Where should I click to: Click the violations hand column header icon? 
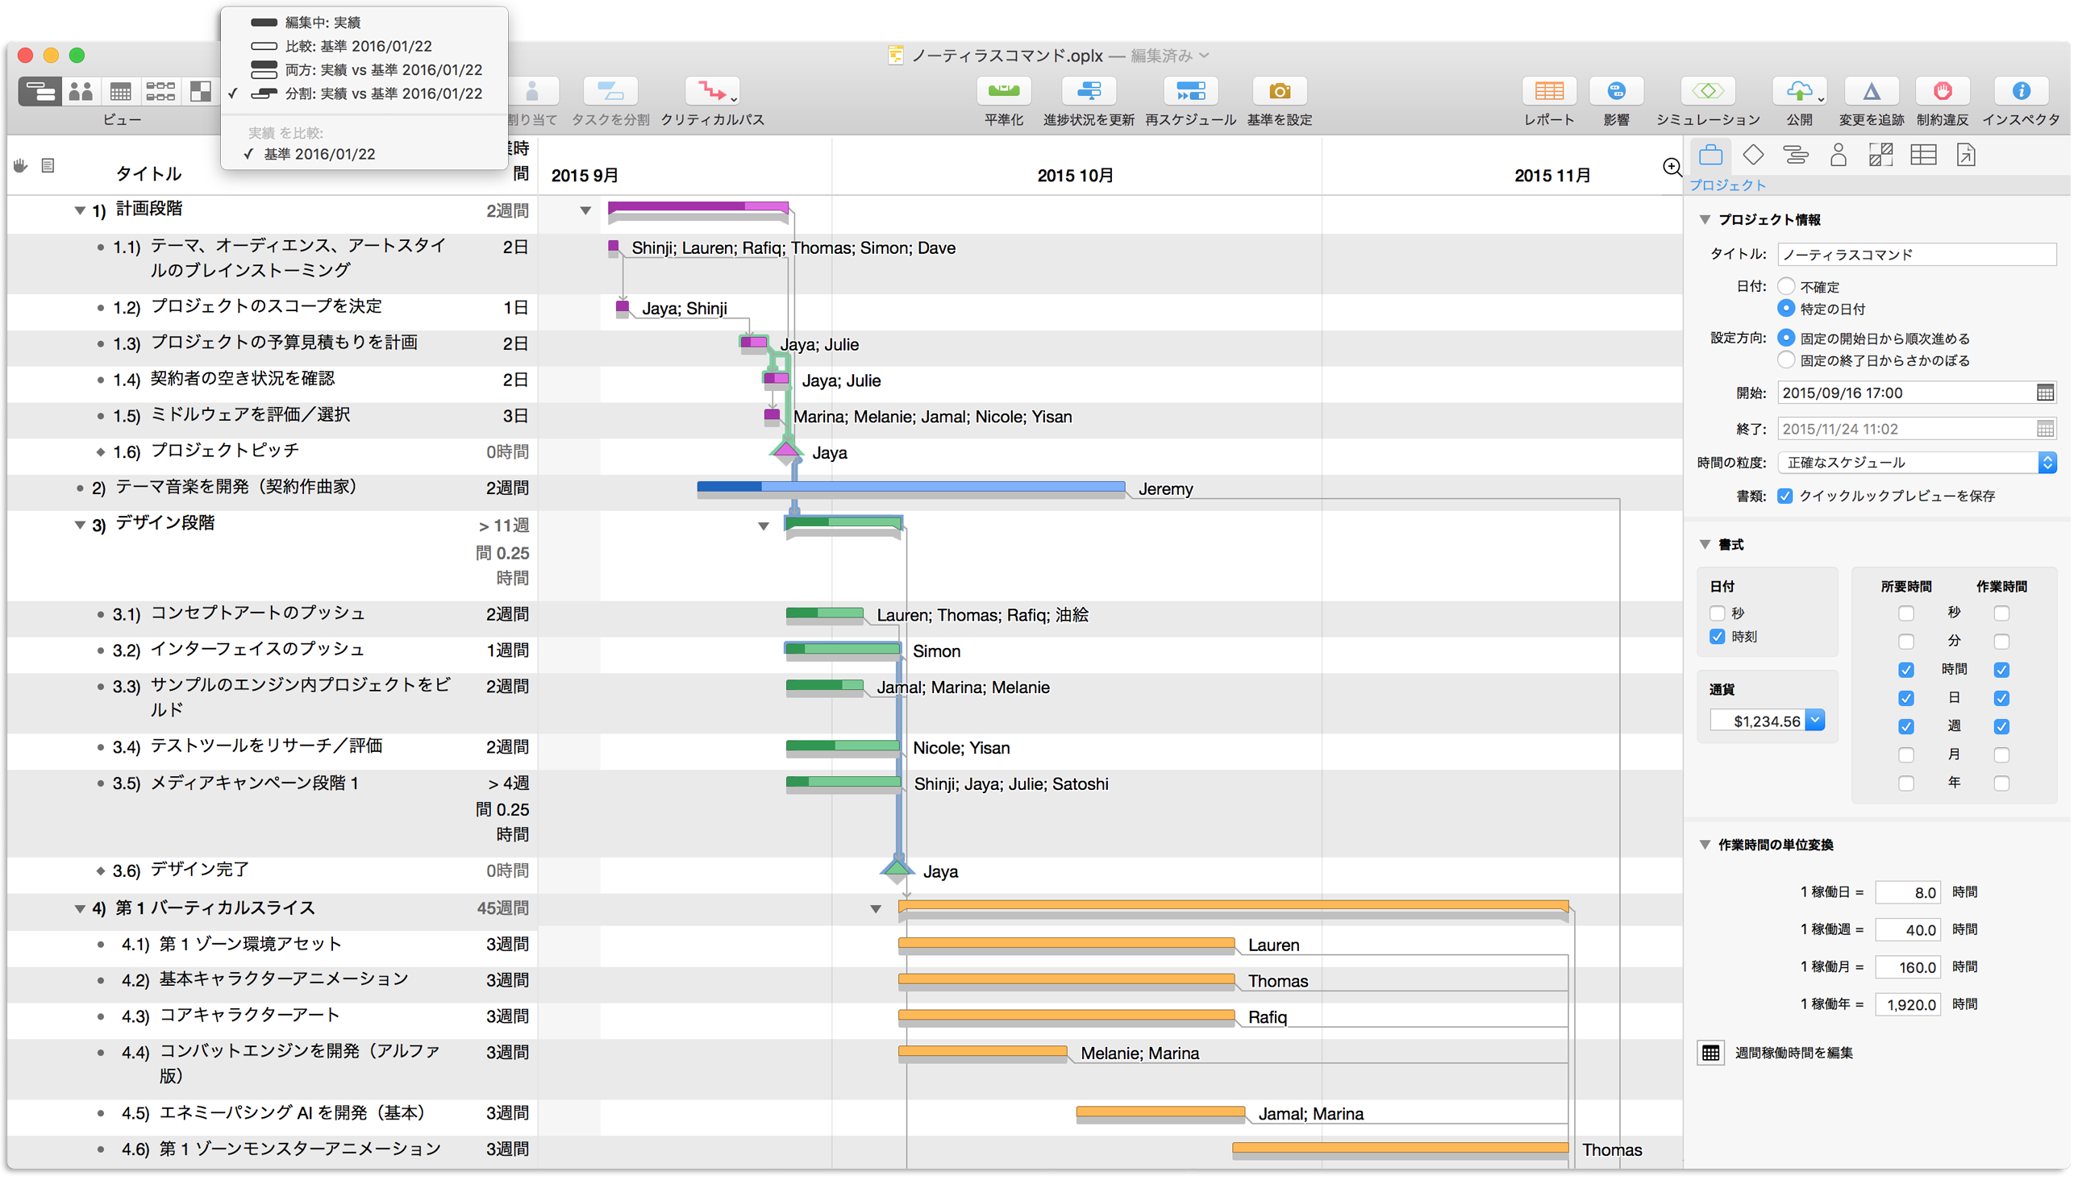20,165
